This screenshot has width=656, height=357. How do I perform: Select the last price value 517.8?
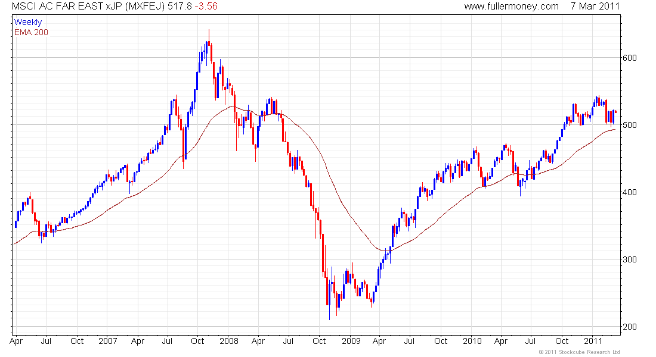pyautogui.click(x=180, y=7)
